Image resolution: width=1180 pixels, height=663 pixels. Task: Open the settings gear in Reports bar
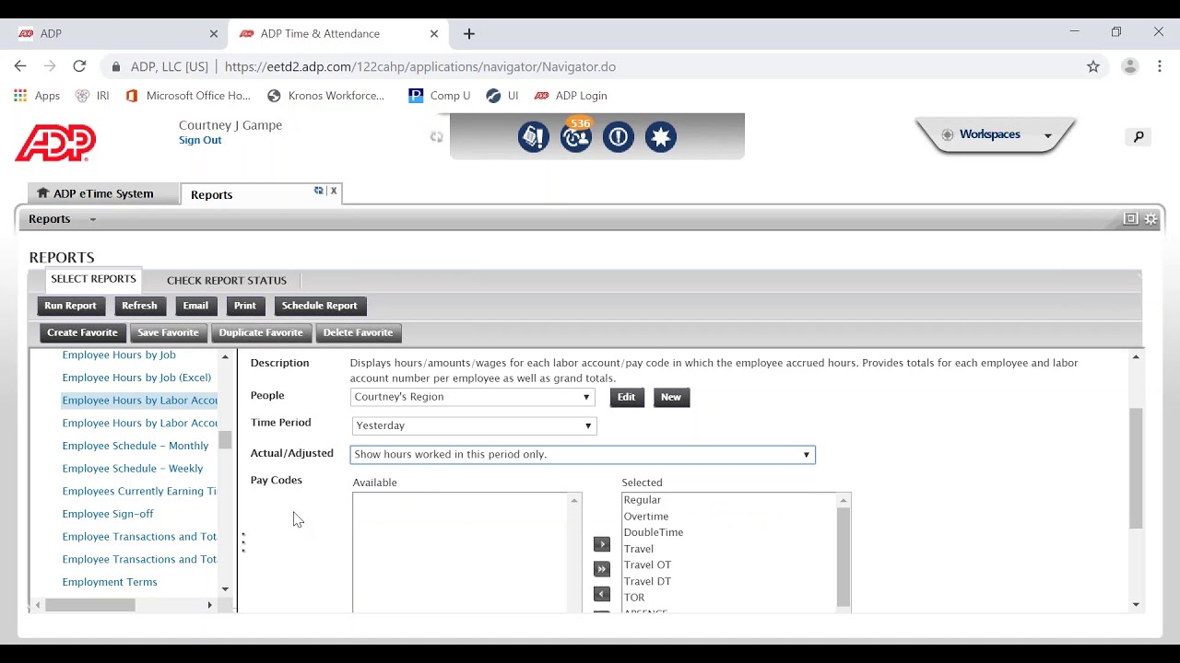[1150, 218]
